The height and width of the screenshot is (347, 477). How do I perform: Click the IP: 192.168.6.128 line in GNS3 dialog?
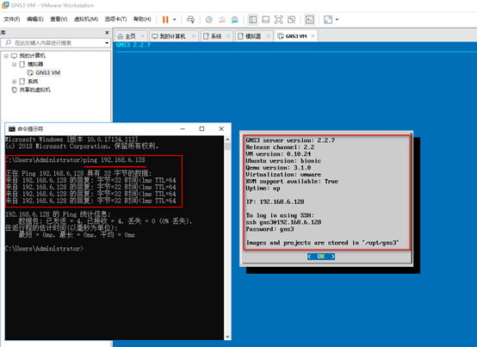[x=275, y=201]
